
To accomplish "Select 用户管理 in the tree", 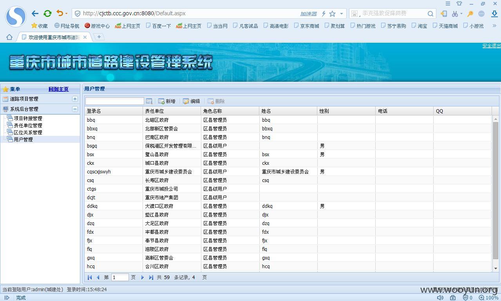I will point(23,139).
